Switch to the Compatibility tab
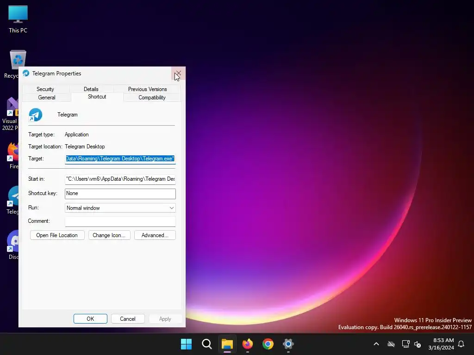 coord(152,98)
